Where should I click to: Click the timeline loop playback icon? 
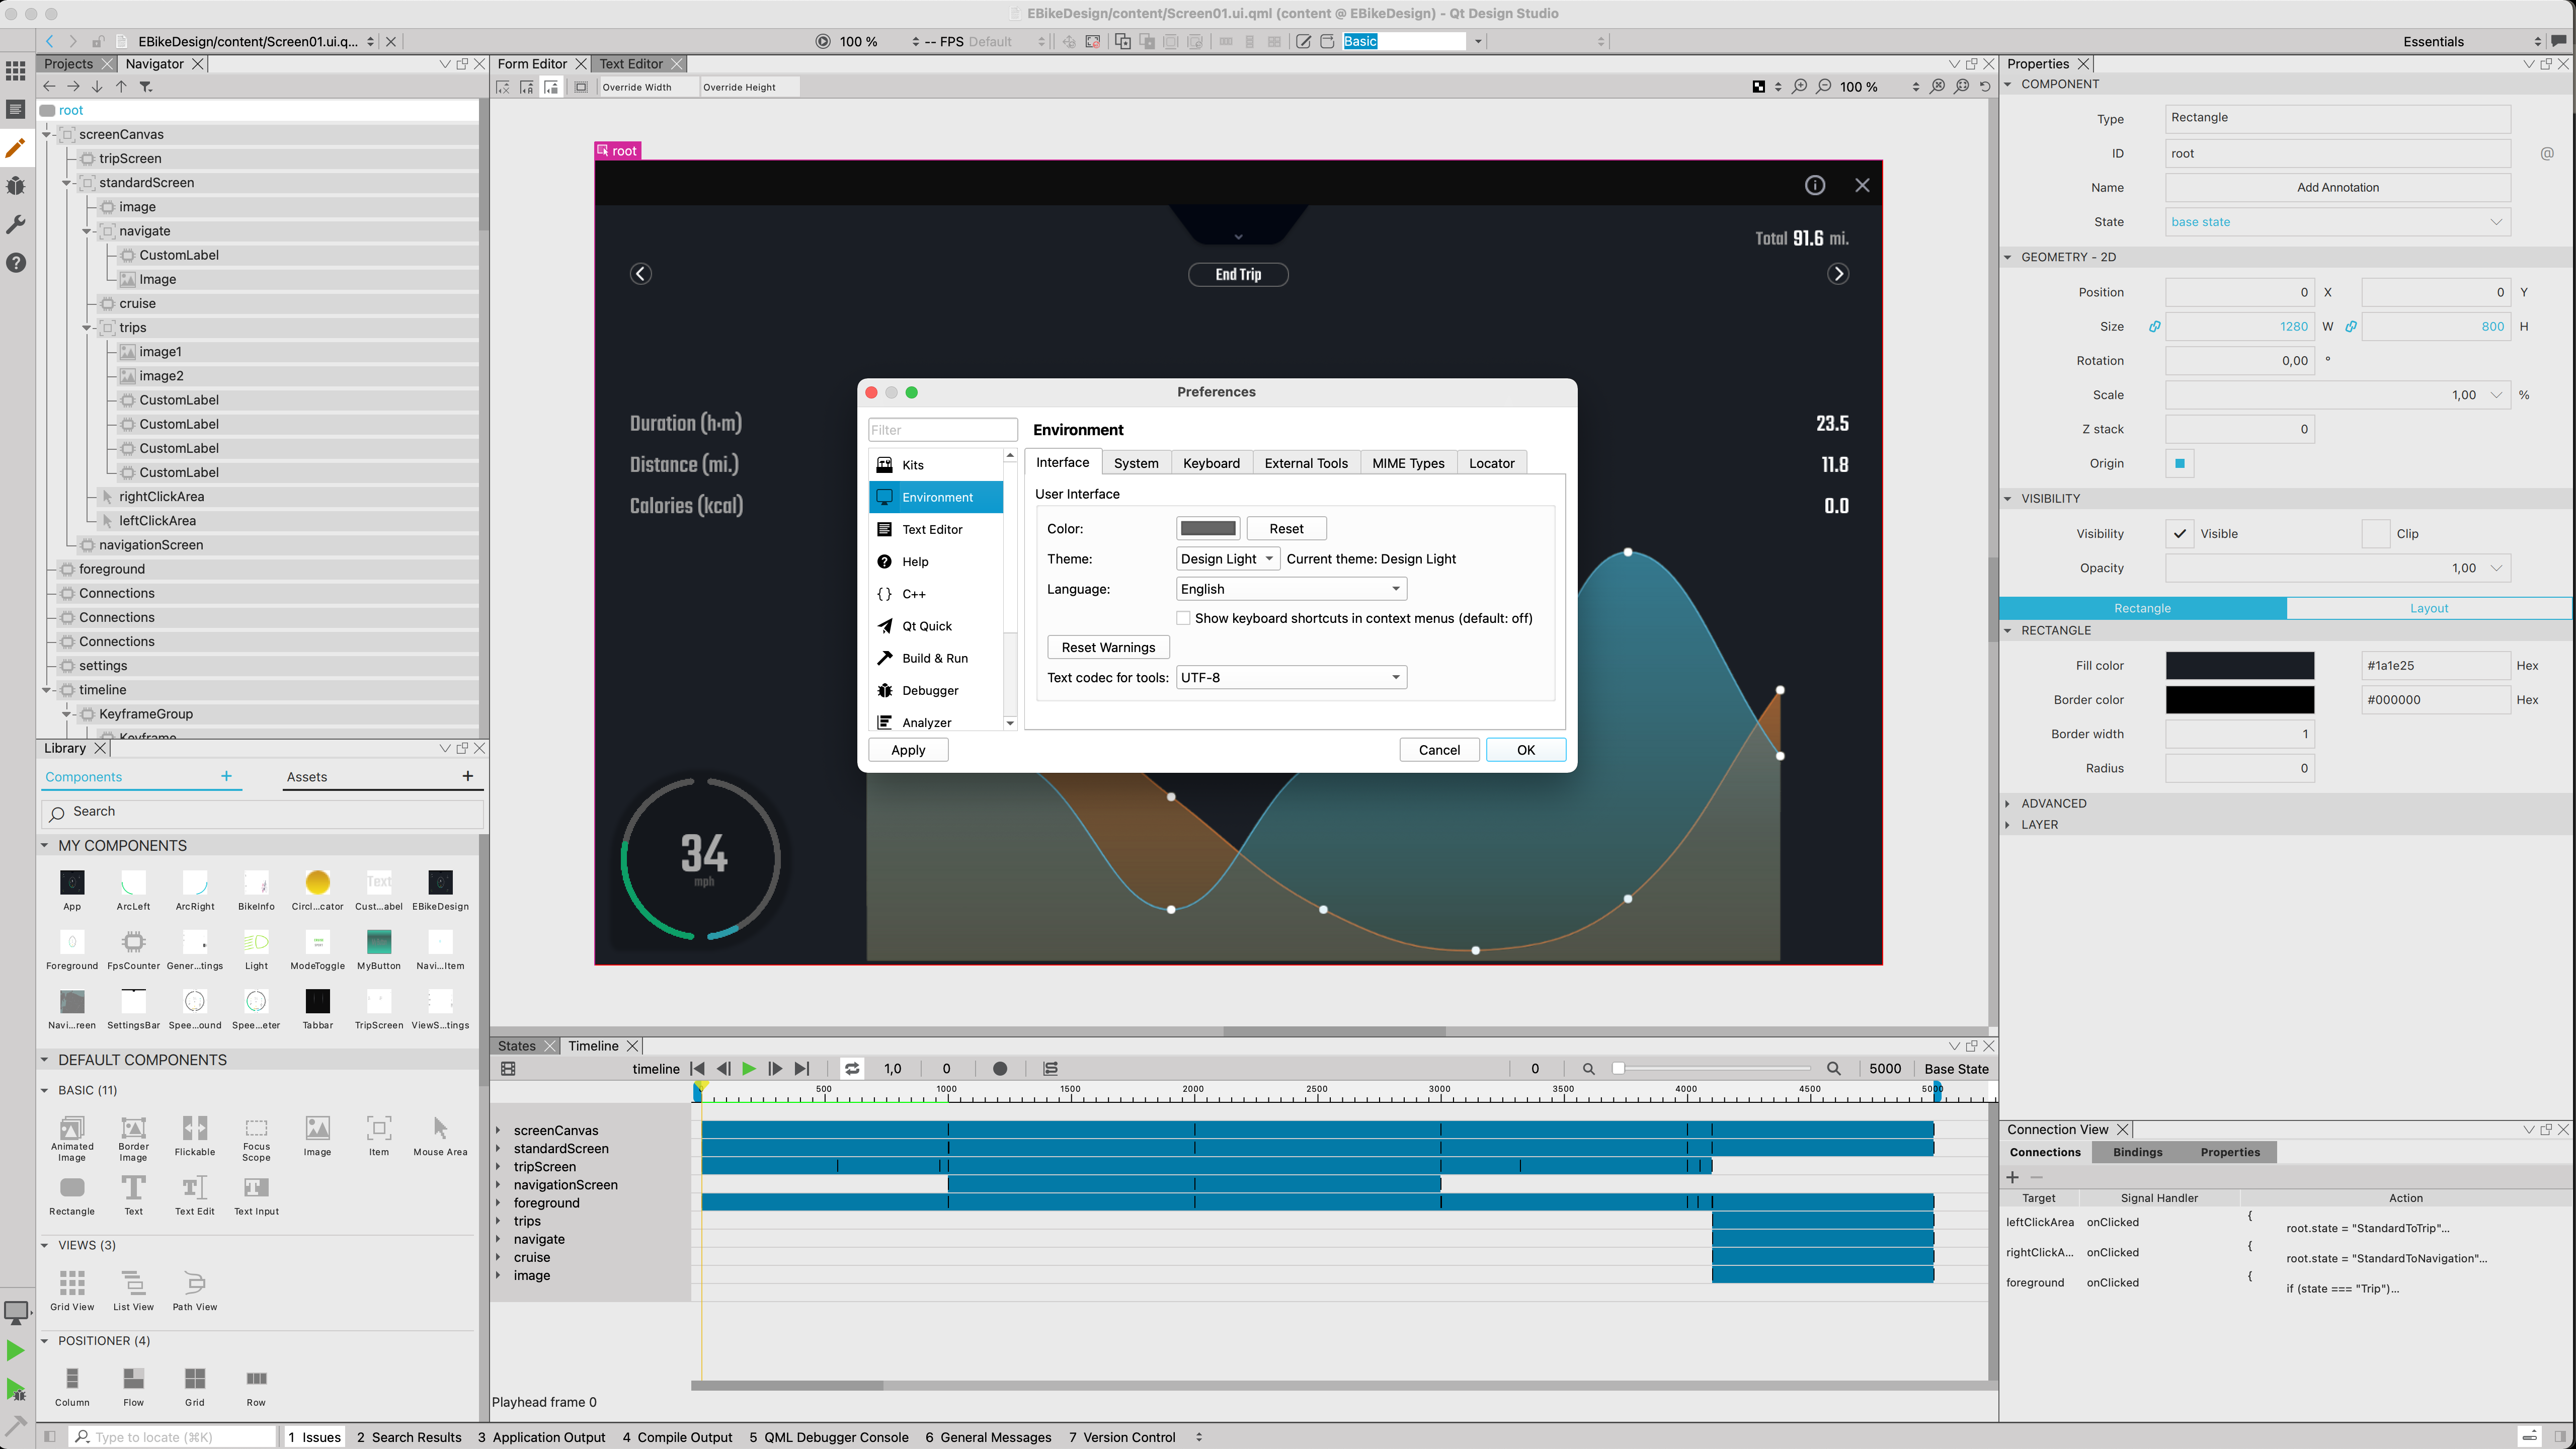click(852, 1069)
